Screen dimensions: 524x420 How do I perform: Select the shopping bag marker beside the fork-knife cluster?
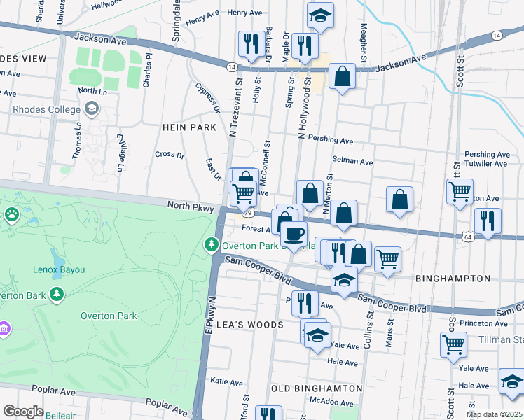click(x=358, y=255)
